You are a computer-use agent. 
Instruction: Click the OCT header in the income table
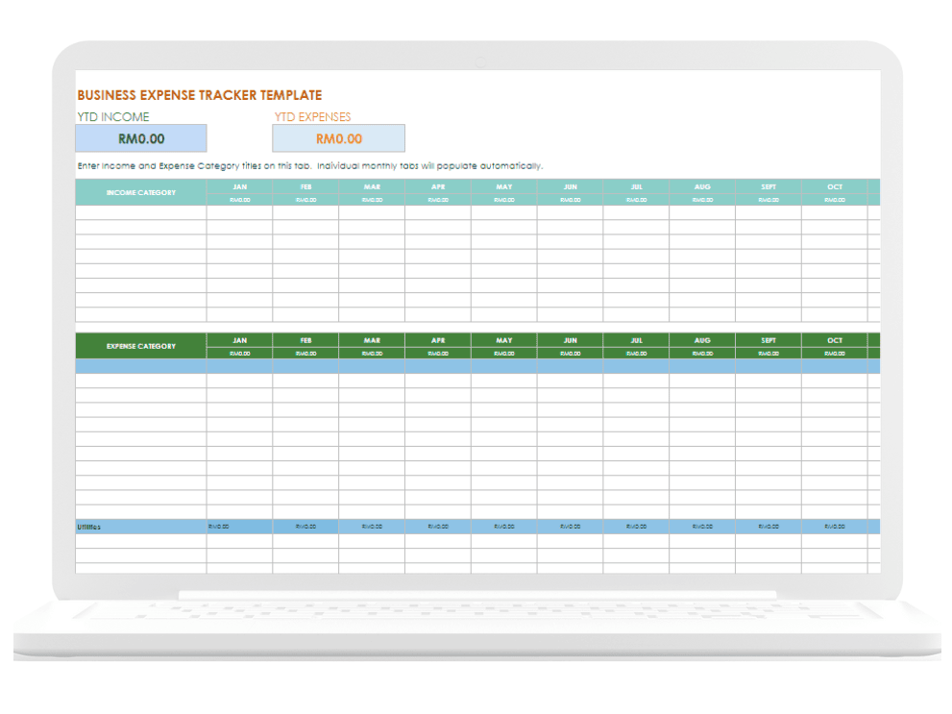[835, 187]
